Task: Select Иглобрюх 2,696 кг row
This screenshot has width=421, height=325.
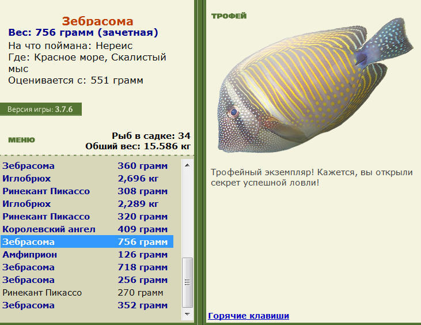Action: [x=87, y=179]
